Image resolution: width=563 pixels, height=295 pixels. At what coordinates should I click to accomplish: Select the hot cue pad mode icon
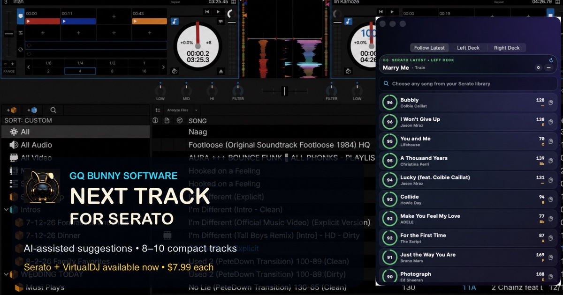point(21,17)
